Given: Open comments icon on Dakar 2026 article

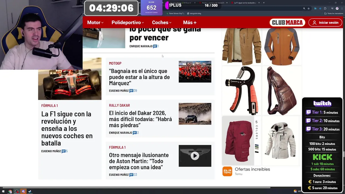Looking at the screenshot, I should (x=135, y=133).
